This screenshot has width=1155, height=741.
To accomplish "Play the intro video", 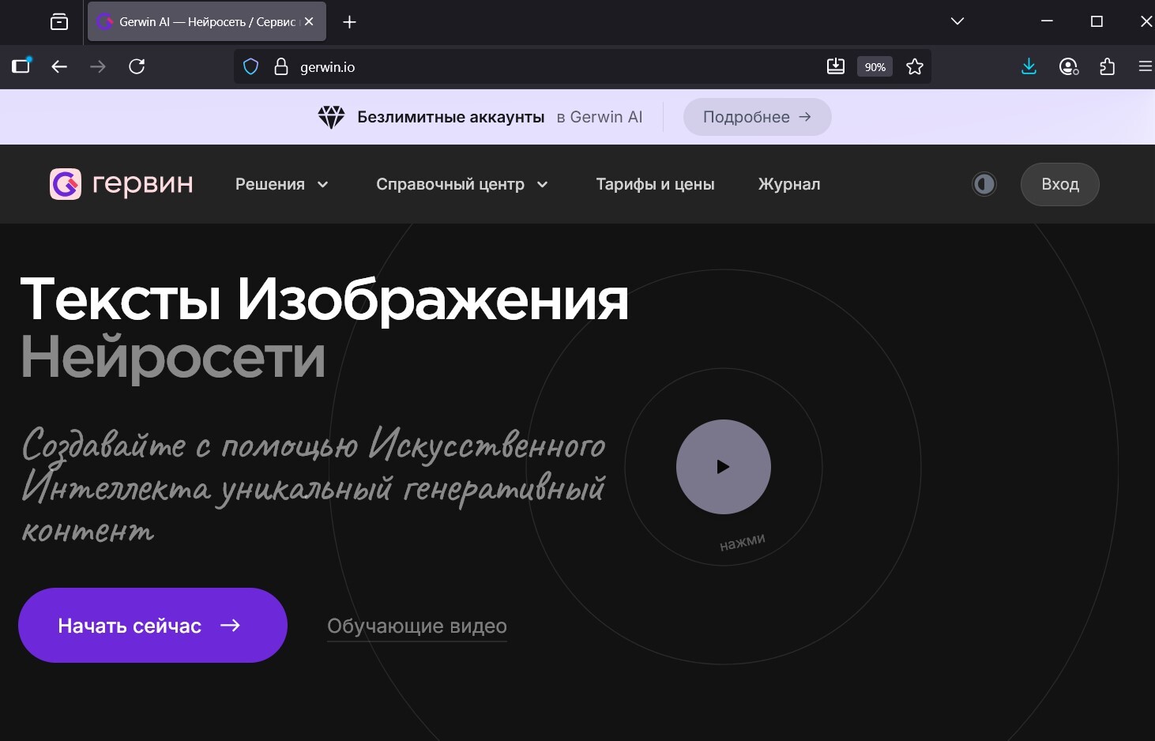I will pyautogui.click(x=723, y=467).
